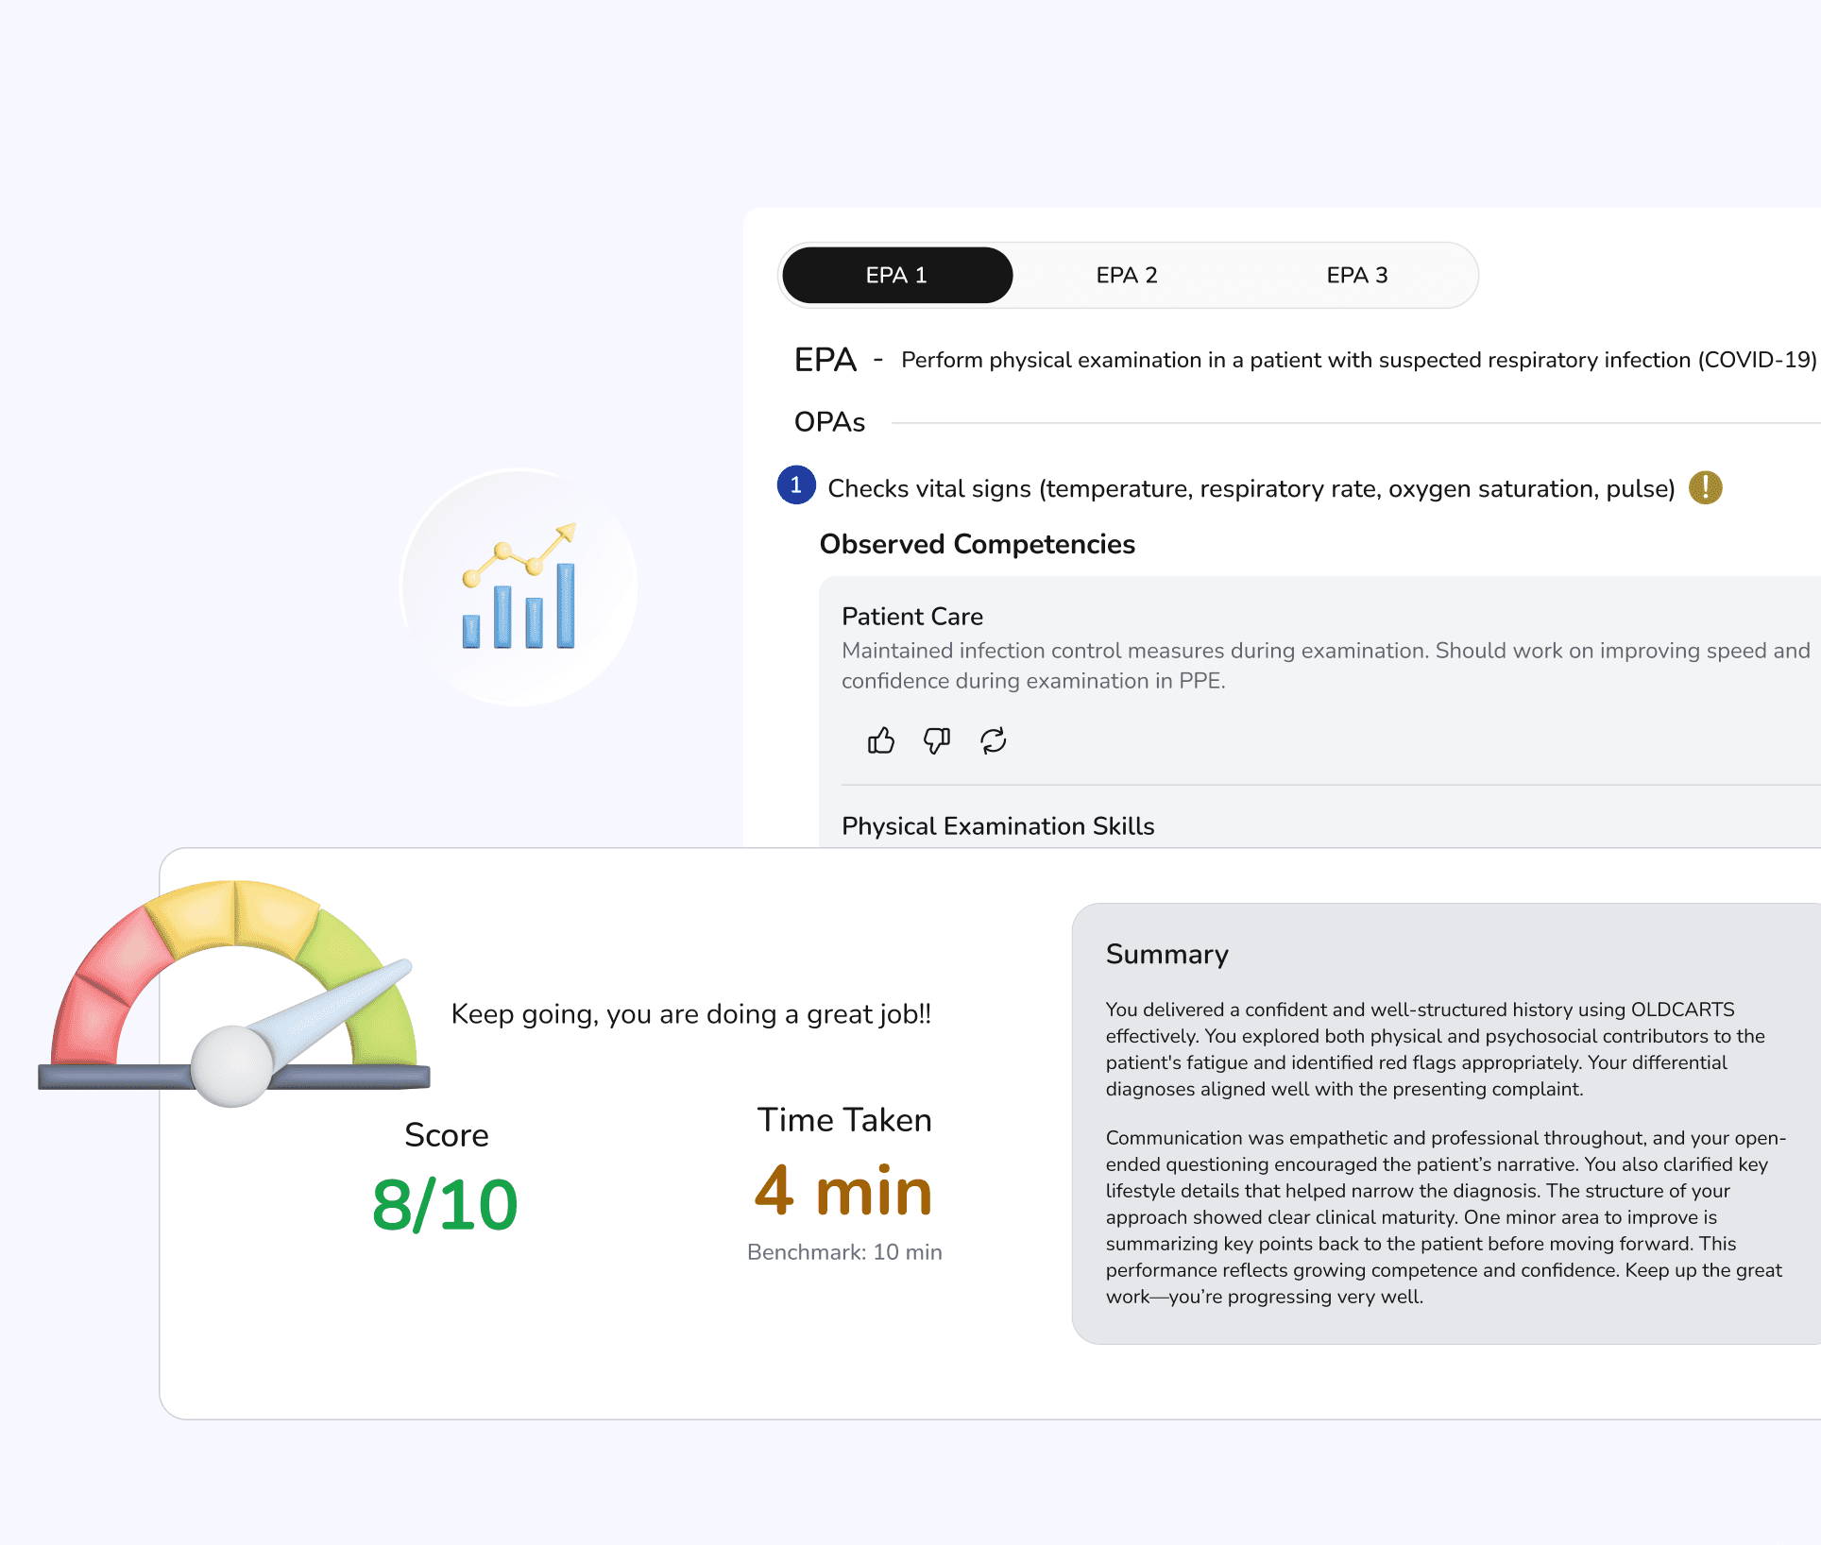Click the Checks vital signs OPA text
Screen dimensions: 1821x1545
[x=1251, y=489]
